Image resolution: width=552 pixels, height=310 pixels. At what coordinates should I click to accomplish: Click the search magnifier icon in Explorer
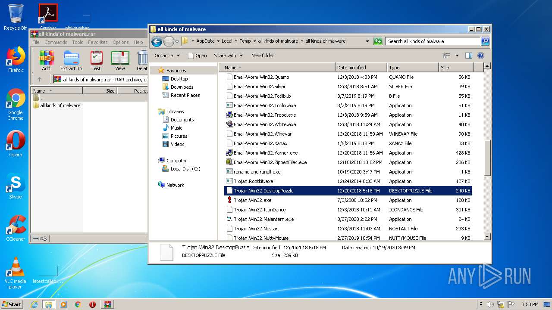point(485,41)
